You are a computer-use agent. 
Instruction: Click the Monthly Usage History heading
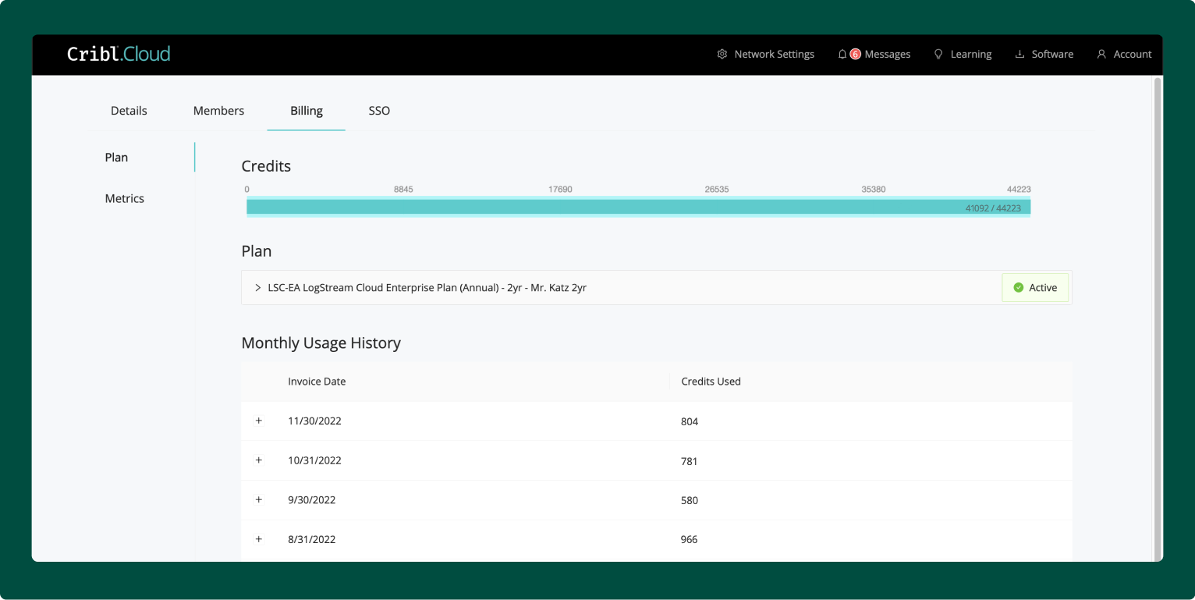click(321, 343)
